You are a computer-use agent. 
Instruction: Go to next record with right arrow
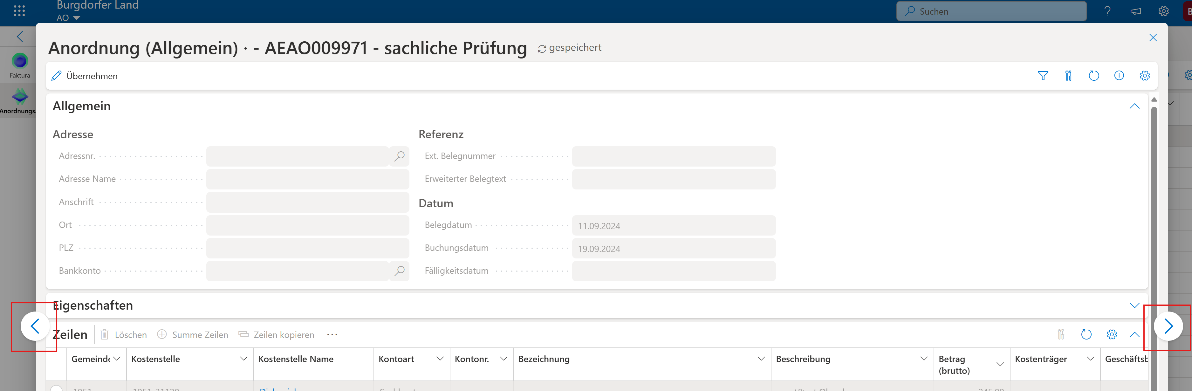point(1168,327)
